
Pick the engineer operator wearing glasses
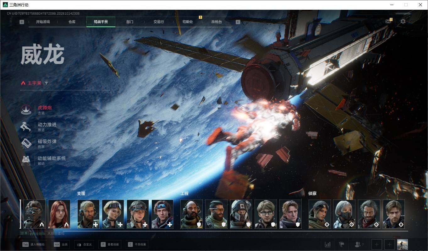pos(266,214)
